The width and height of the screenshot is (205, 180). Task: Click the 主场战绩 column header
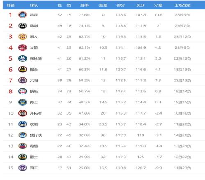click(x=182, y=5)
